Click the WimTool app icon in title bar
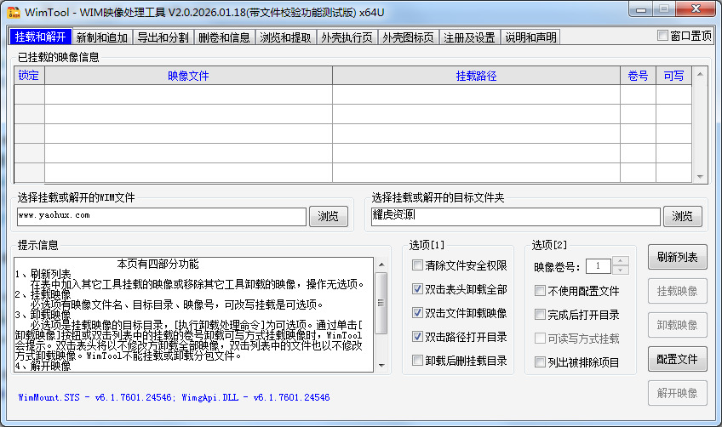Screen dimensions: 722x427 [x=13, y=11]
